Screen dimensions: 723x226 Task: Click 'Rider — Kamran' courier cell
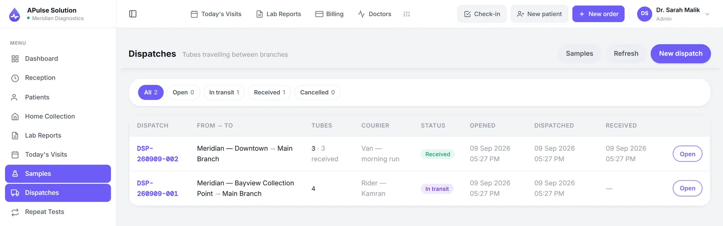pos(373,188)
